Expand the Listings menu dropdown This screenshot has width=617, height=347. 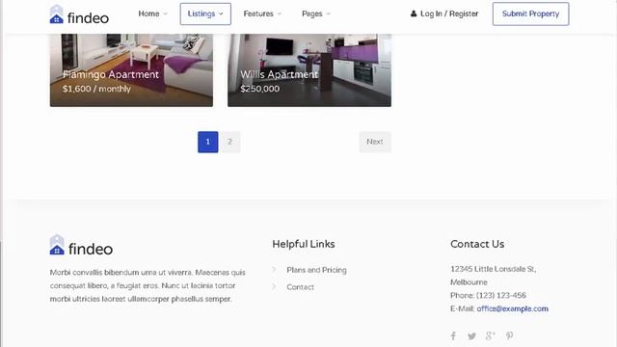tap(205, 13)
